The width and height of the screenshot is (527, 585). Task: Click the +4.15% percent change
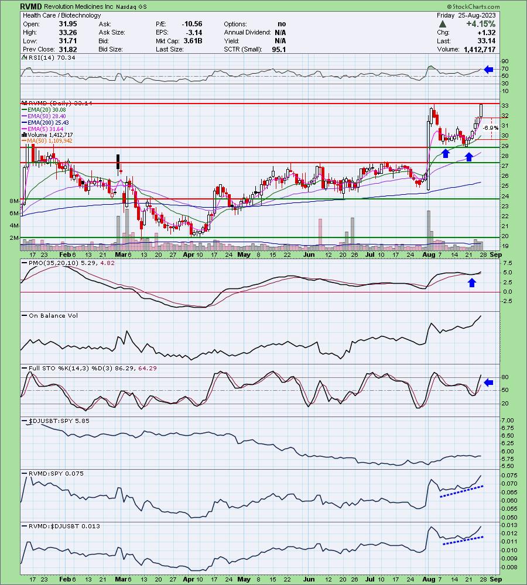[x=481, y=24]
